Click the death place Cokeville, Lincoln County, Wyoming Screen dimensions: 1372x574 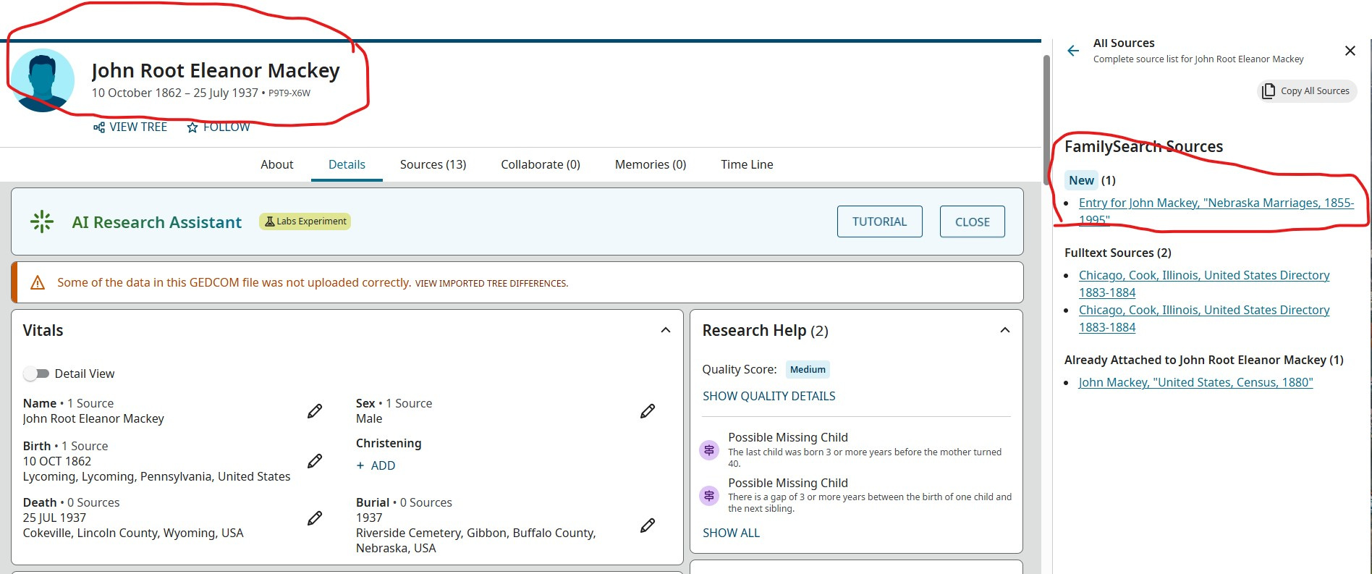(133, 533)
